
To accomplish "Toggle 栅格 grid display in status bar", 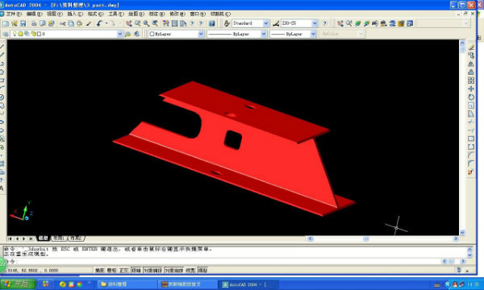I will 111,271.
